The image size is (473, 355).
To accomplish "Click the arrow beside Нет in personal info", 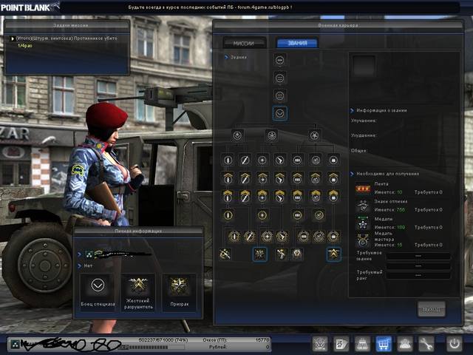I will 79,266.
